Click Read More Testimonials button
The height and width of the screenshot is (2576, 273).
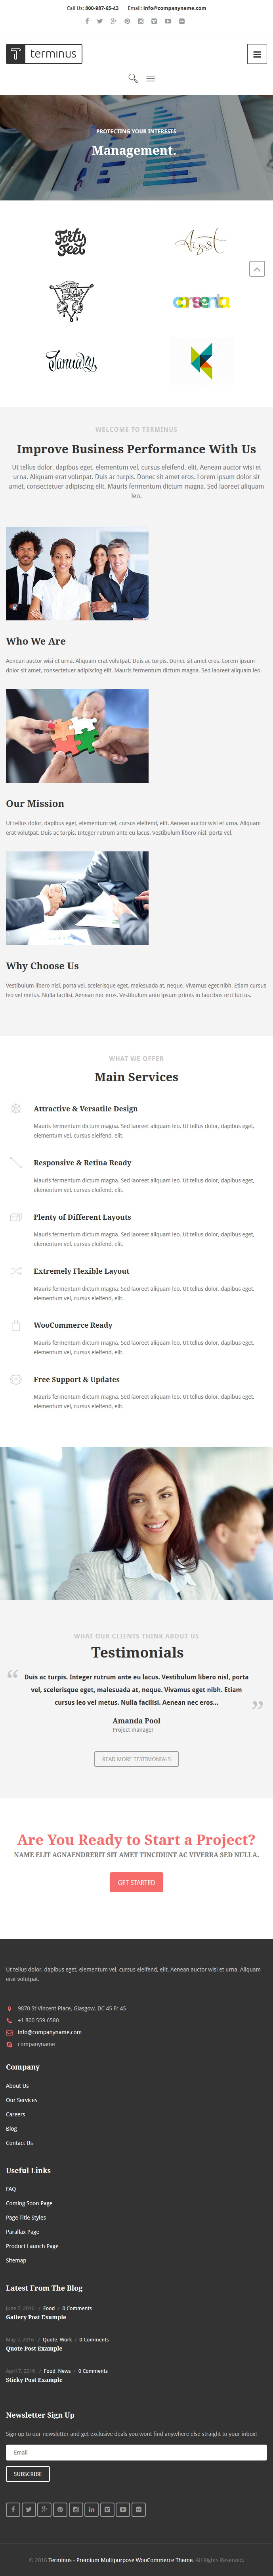pyautogui.click(x=136, y=1759)
